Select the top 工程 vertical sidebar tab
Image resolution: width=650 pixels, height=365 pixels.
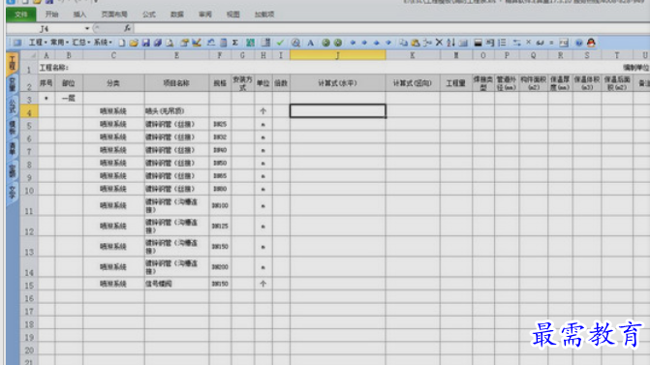pyautogui.click(x=13, y=63)
